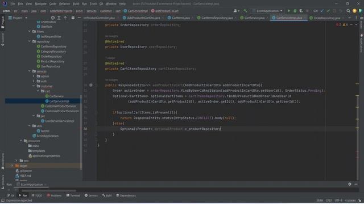
Task: Click the errors and warnings indicator in editor
Action: (x=342, y=25)
